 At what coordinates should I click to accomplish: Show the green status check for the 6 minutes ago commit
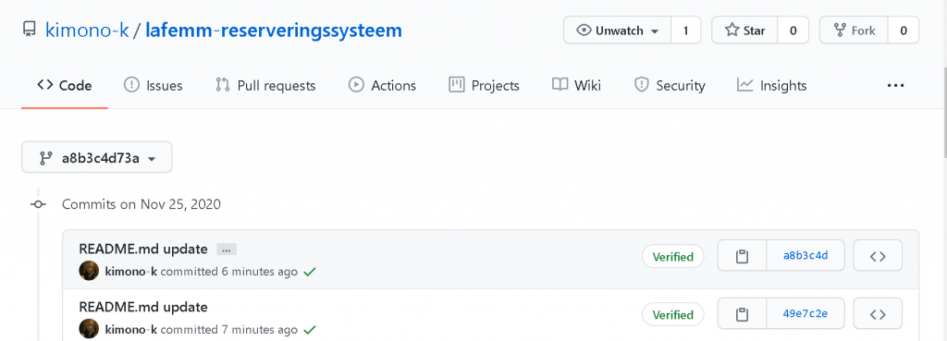(310, 273)
